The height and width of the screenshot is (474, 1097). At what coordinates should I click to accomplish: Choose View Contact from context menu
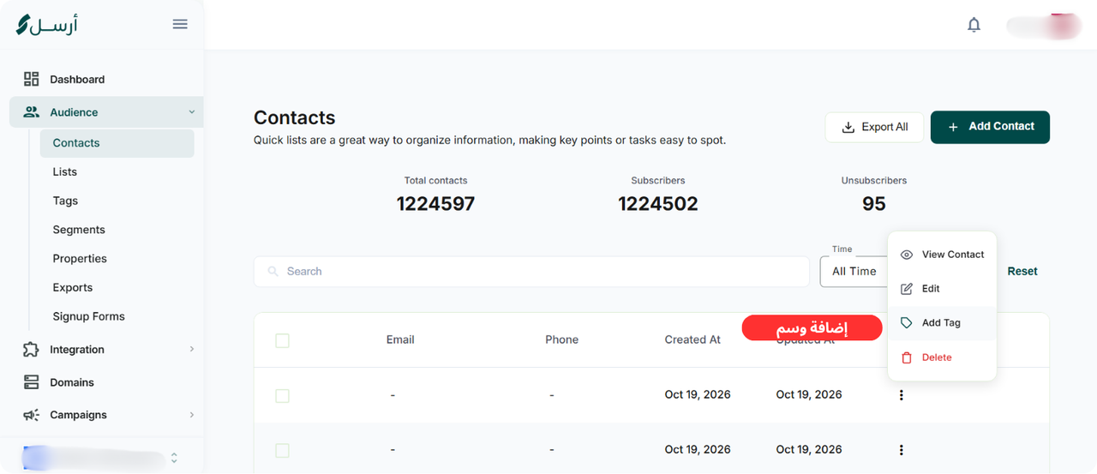[x=942, y=255]
